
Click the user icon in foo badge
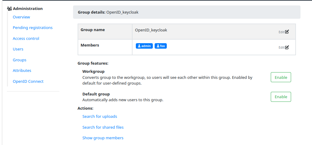click(x=158, y=46)
